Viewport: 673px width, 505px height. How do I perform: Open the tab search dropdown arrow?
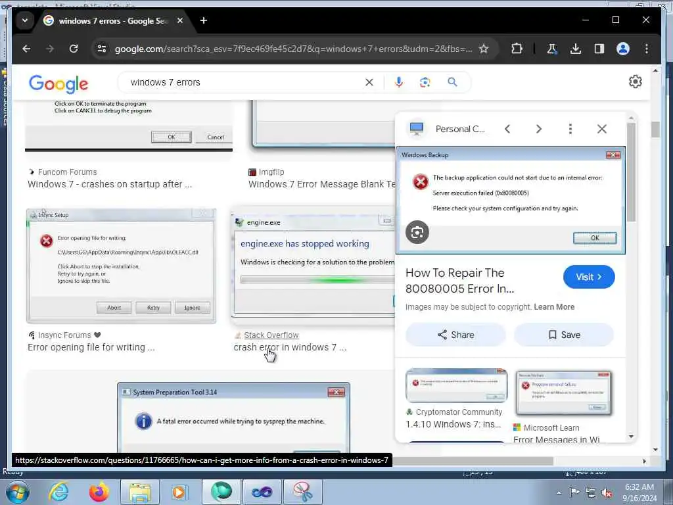pos(25,20)
